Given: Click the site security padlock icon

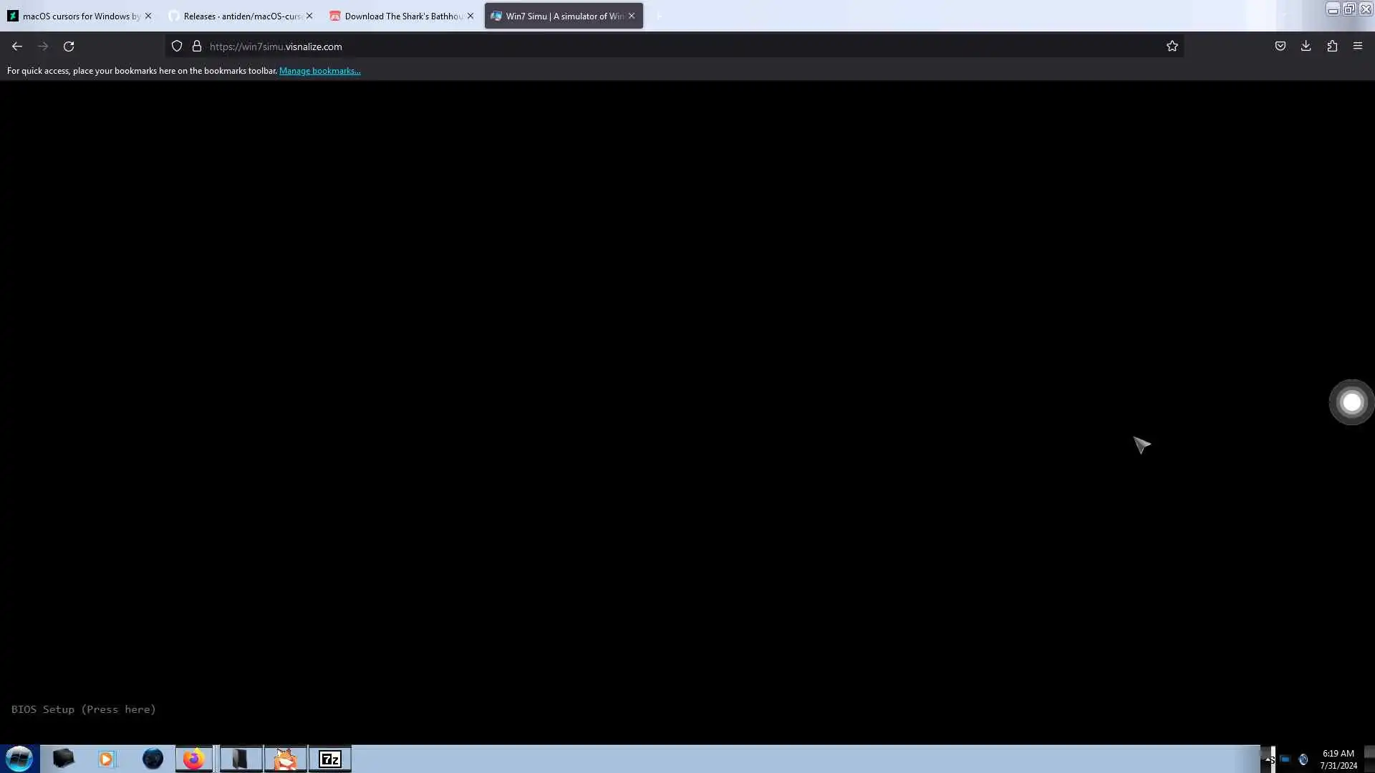Looking at the screenshot, I should [x=197, y=47].
